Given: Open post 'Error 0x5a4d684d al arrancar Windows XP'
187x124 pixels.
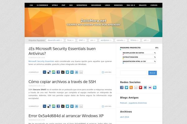Looking at the screenshot, I should pos(66,116).
